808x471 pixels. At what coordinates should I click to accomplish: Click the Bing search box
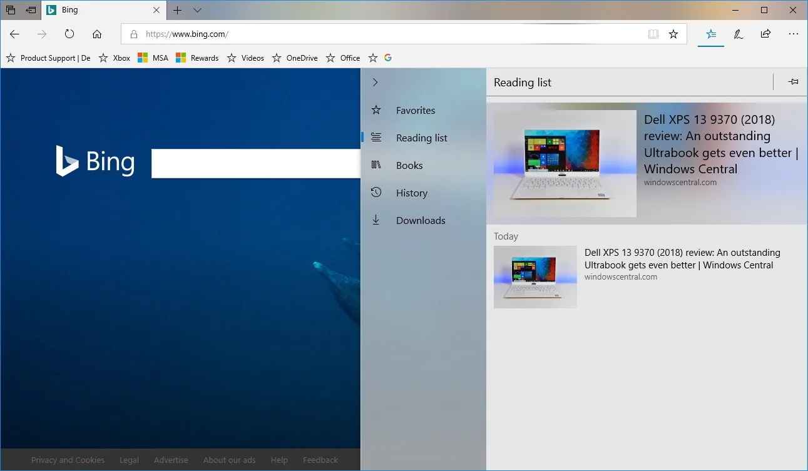point(256,163)
